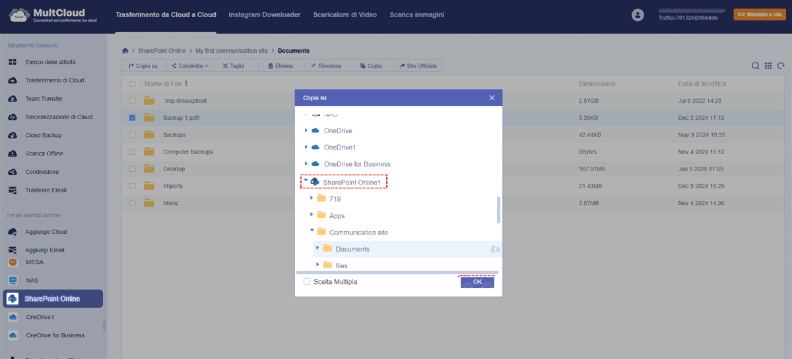Toggle the select-all files header checkbox
The image size is (792, 359).
[133, 84]
